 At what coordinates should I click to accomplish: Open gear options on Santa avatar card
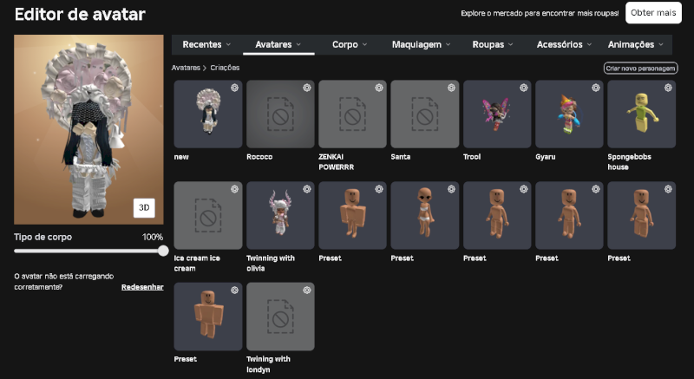pyautogui.click(x=451, y=88)
